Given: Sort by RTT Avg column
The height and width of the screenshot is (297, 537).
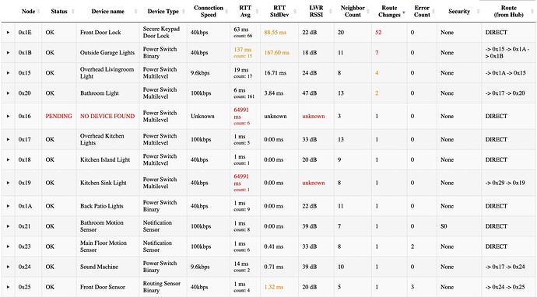Looking at the screenshot, I should (x=245, y=12).
